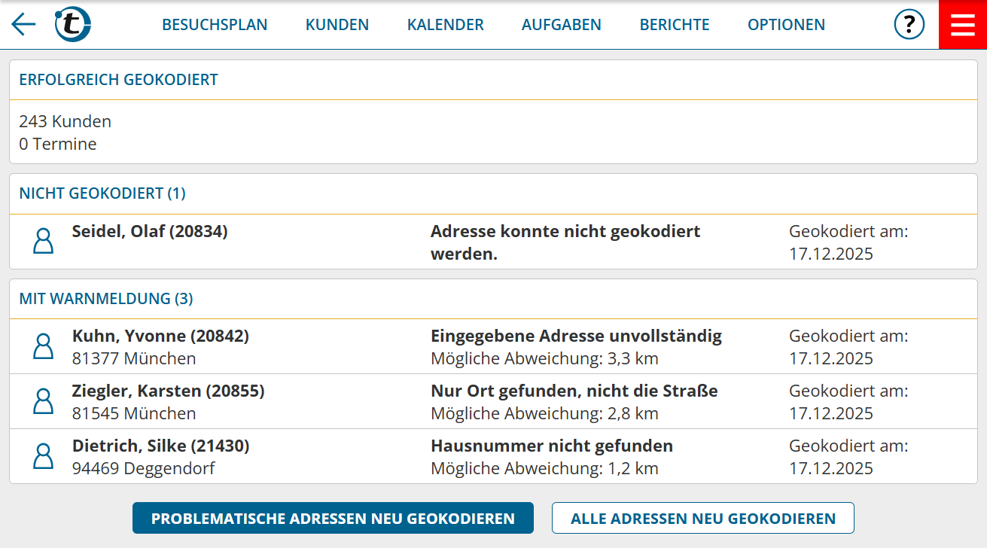The image size is (987, 548).
Task: Open the red hamburger menu
Action: [962, 24]
